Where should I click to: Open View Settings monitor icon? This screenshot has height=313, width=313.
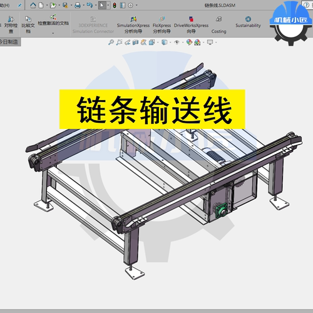[x=210, y=43]
